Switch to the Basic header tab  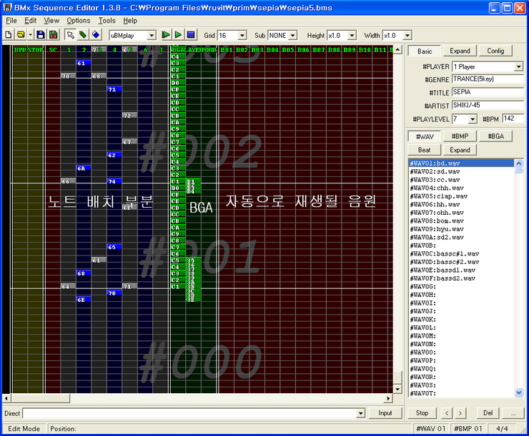point(425,51)
